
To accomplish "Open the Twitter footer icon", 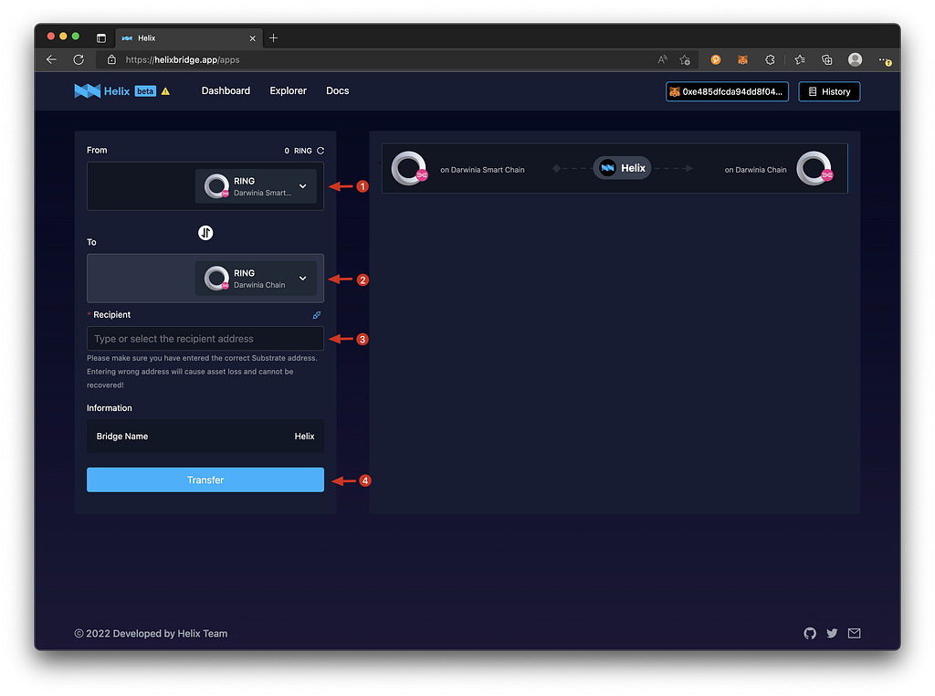I will (832, 633).
